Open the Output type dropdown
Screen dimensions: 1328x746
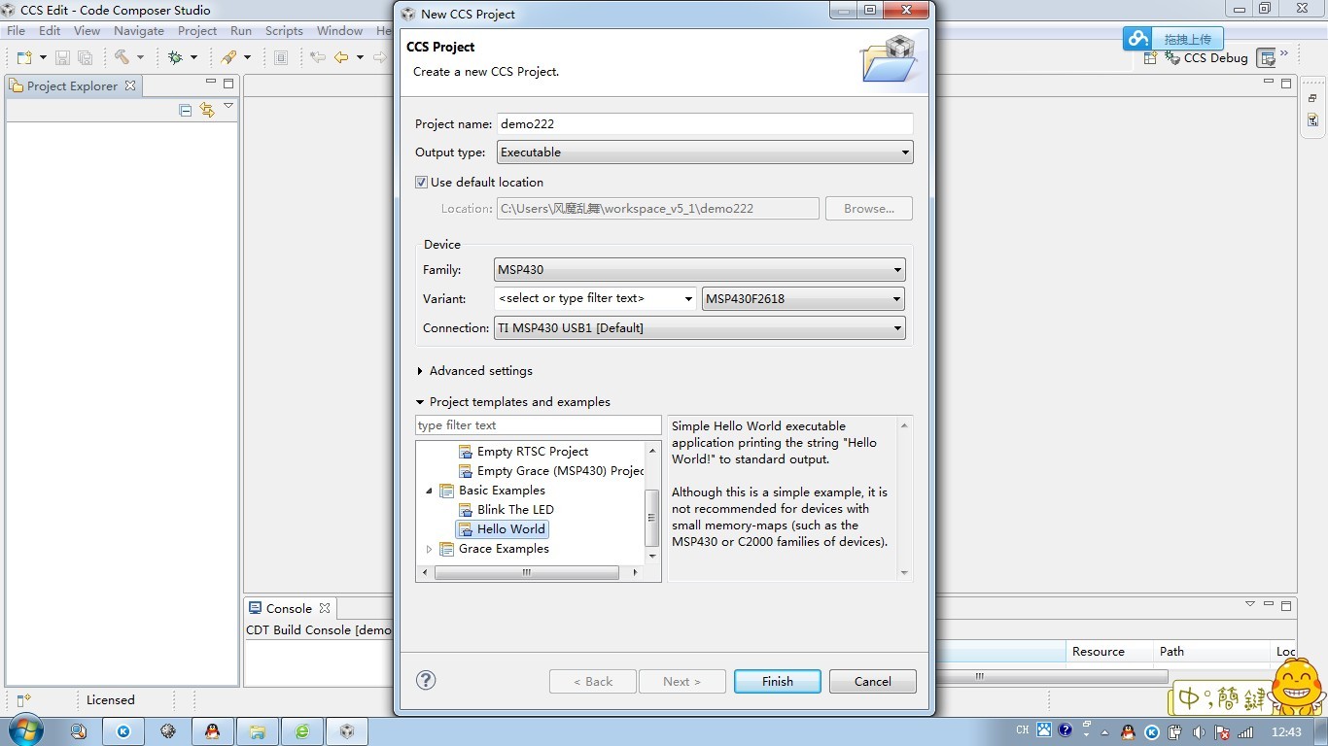tap(705, 153)
